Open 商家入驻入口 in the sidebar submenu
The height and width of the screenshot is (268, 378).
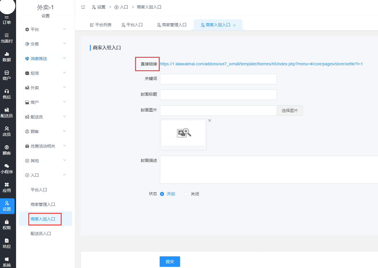point(46,219)
